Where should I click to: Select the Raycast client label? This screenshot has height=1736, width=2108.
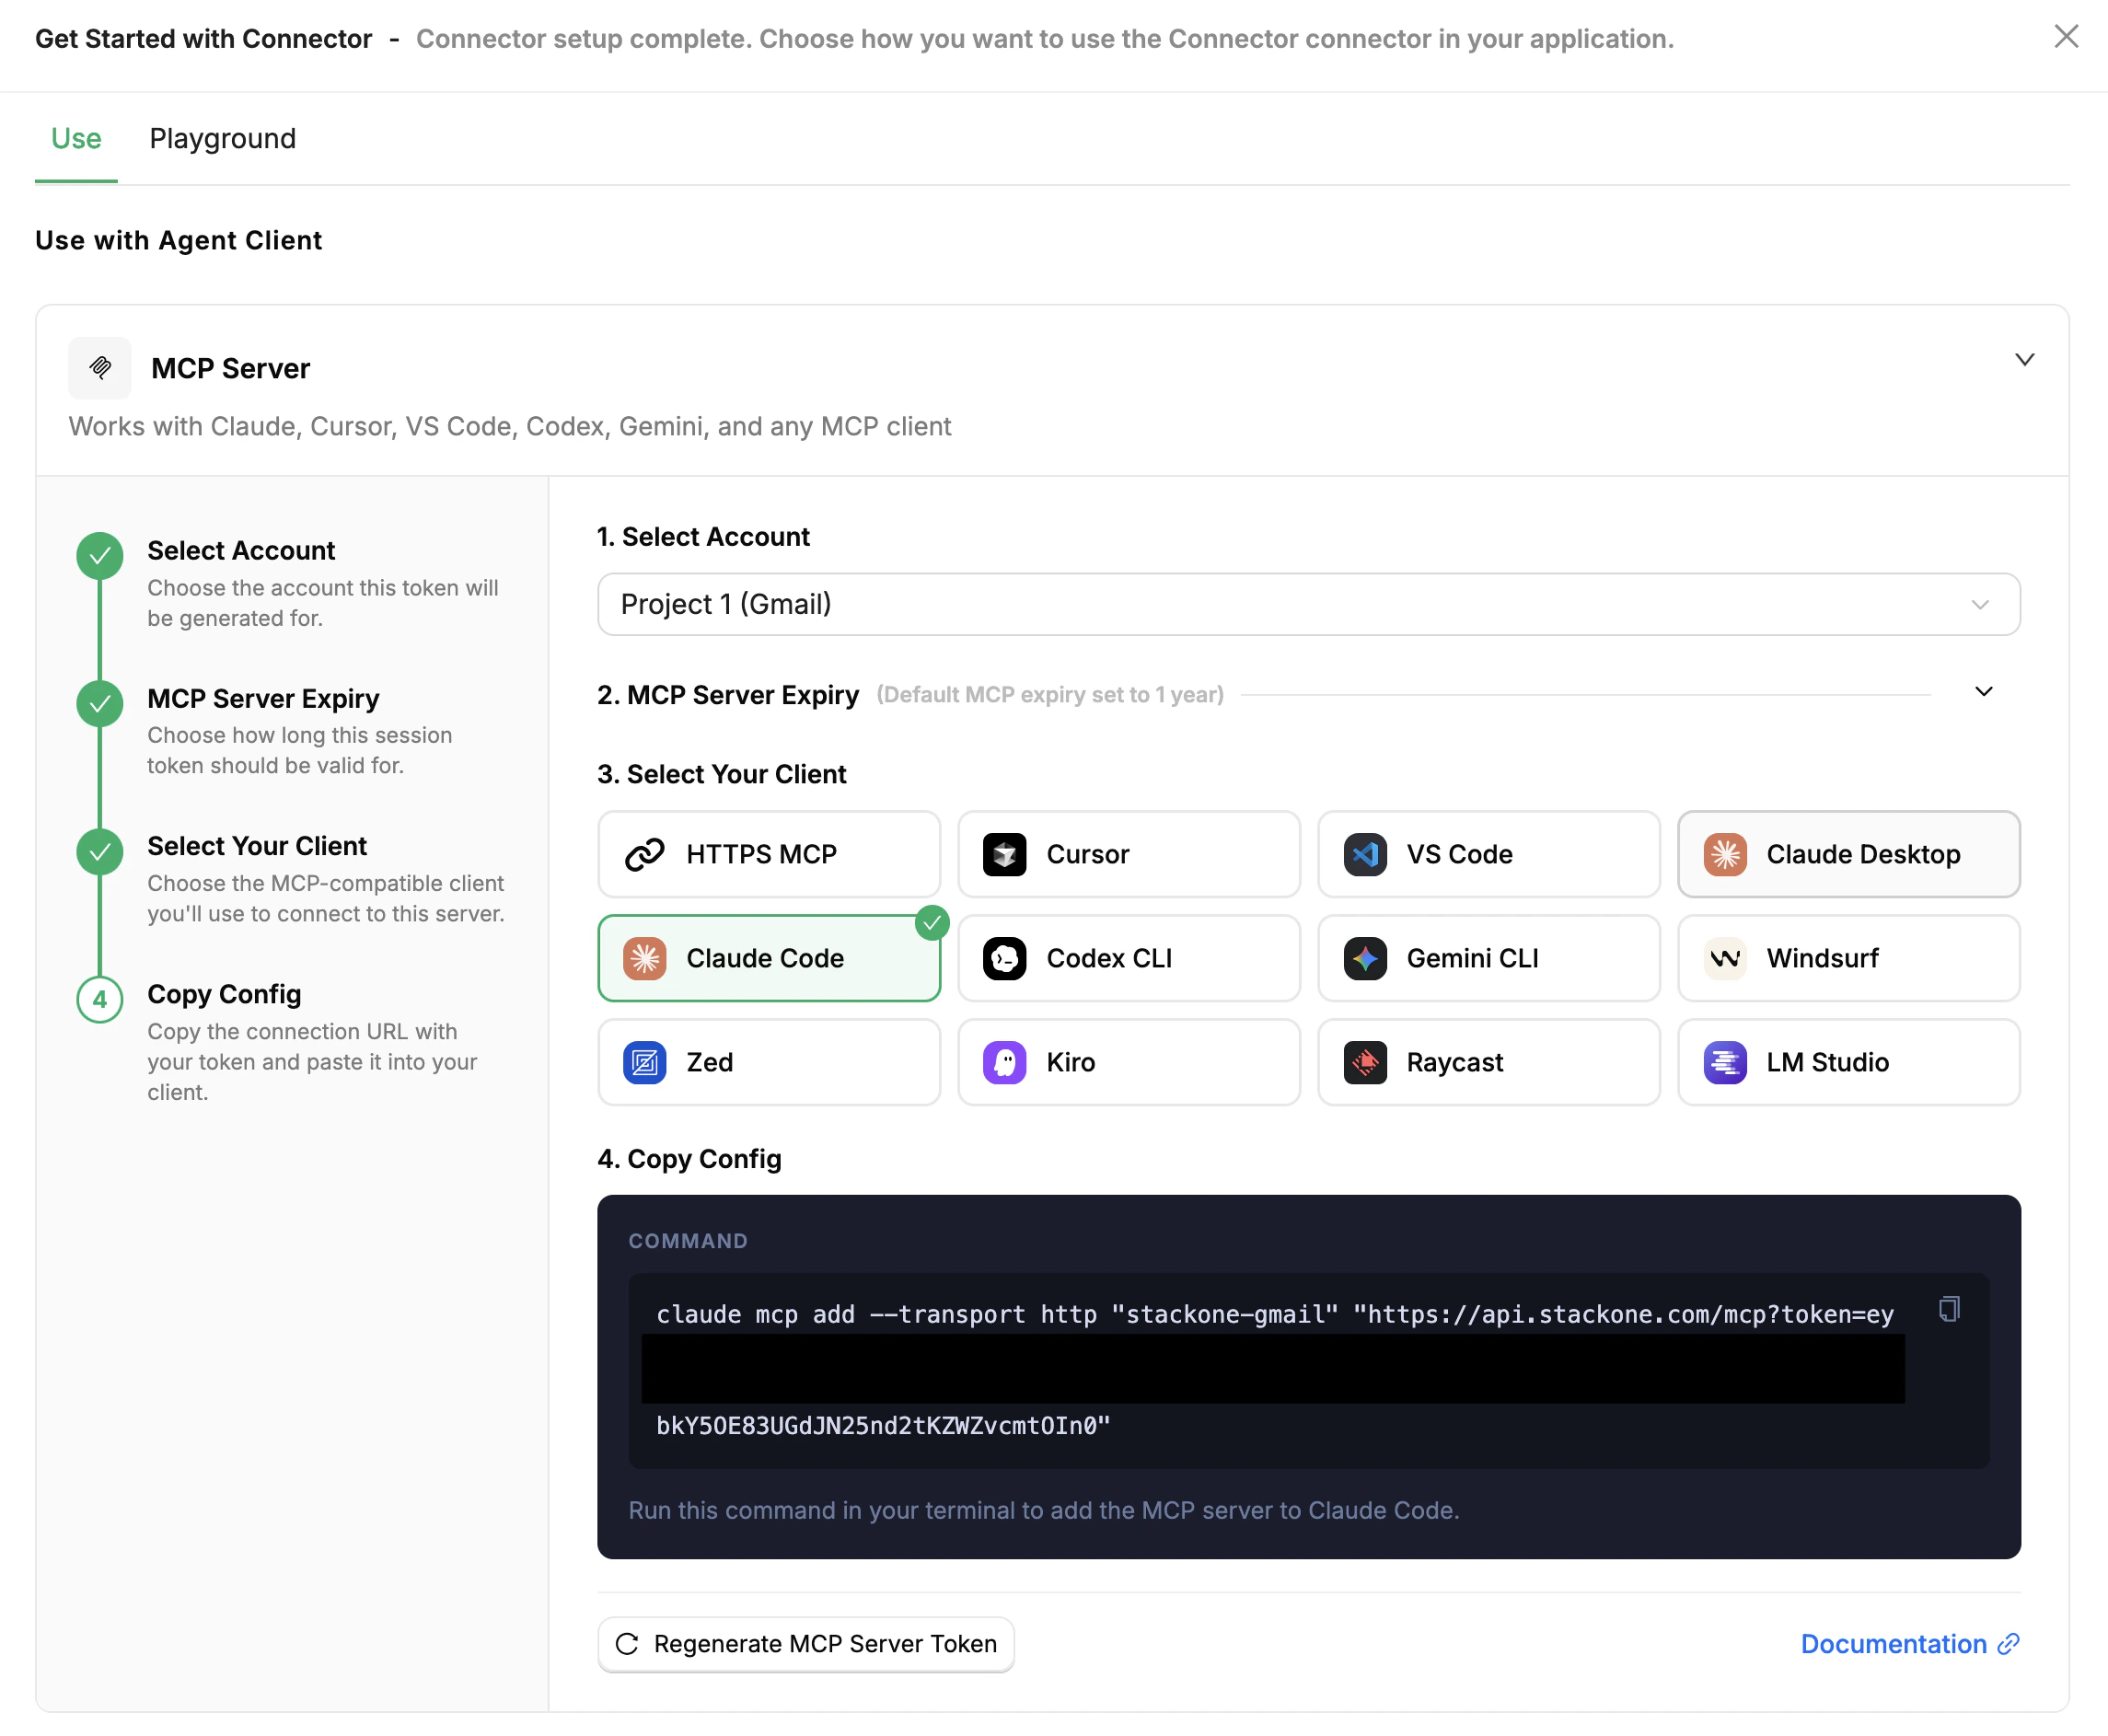tap(1455, 1062)
